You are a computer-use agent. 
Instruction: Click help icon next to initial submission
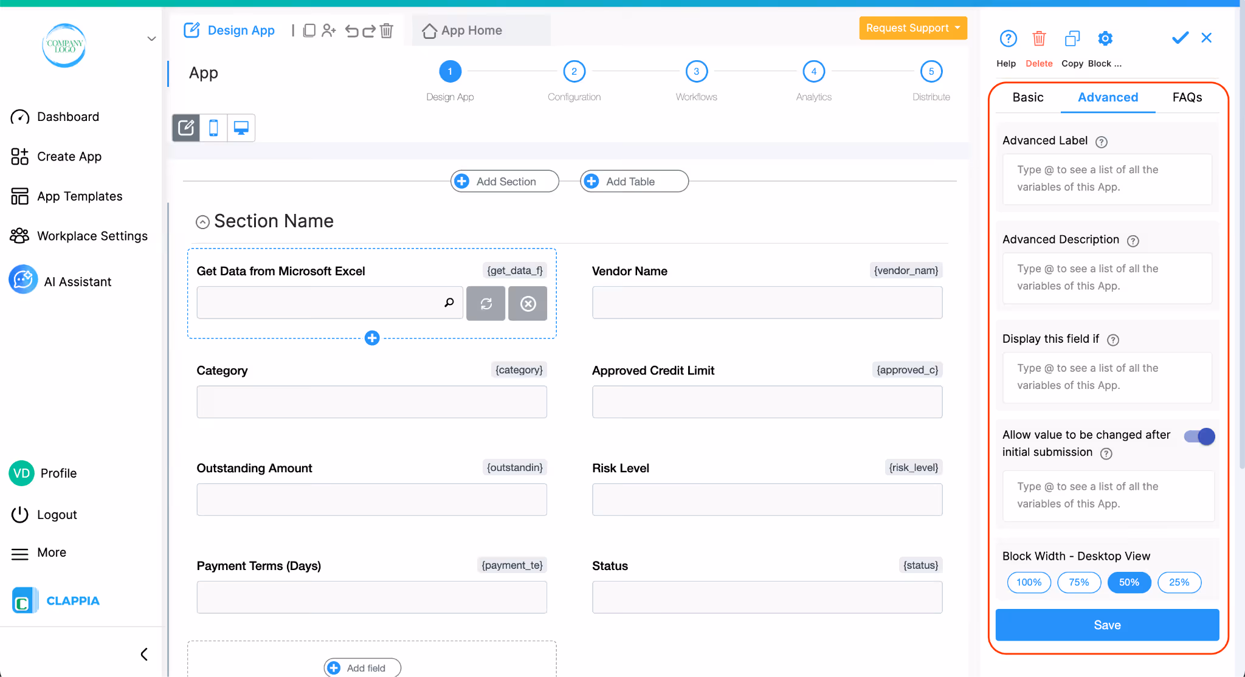(x=1106, y=453)
